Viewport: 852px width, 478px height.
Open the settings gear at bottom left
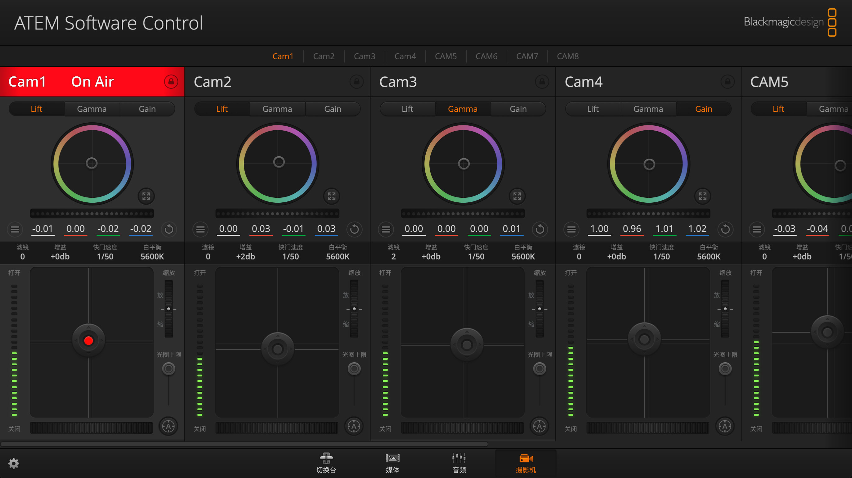pyautogui.click(x=14, y=463)
